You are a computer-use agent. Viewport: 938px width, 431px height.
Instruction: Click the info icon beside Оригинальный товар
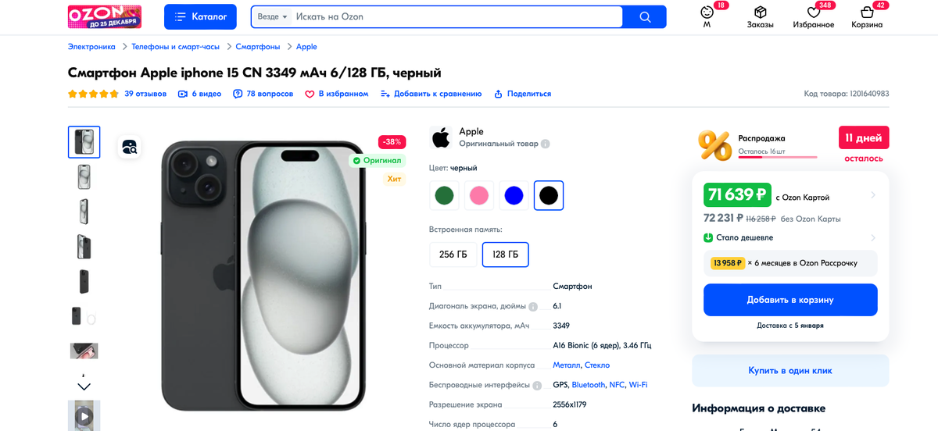point(546,144)
